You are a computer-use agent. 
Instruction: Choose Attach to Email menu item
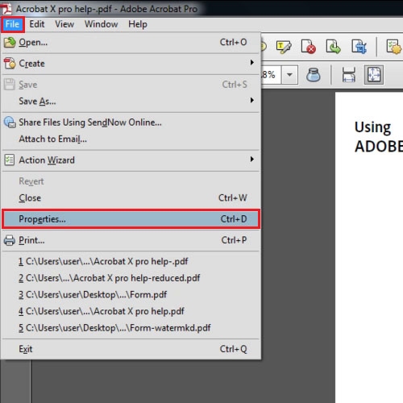pyautogui.click(x=131, y=139)
